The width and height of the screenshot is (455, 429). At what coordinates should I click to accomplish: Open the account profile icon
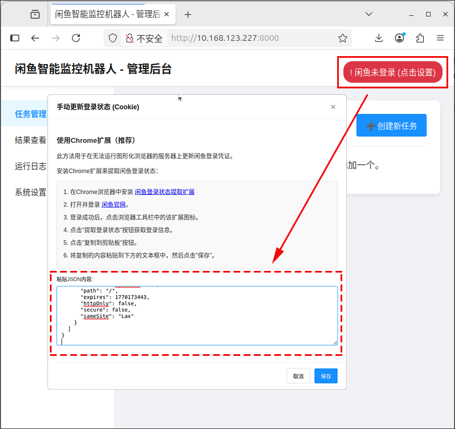tap(399, 38)
